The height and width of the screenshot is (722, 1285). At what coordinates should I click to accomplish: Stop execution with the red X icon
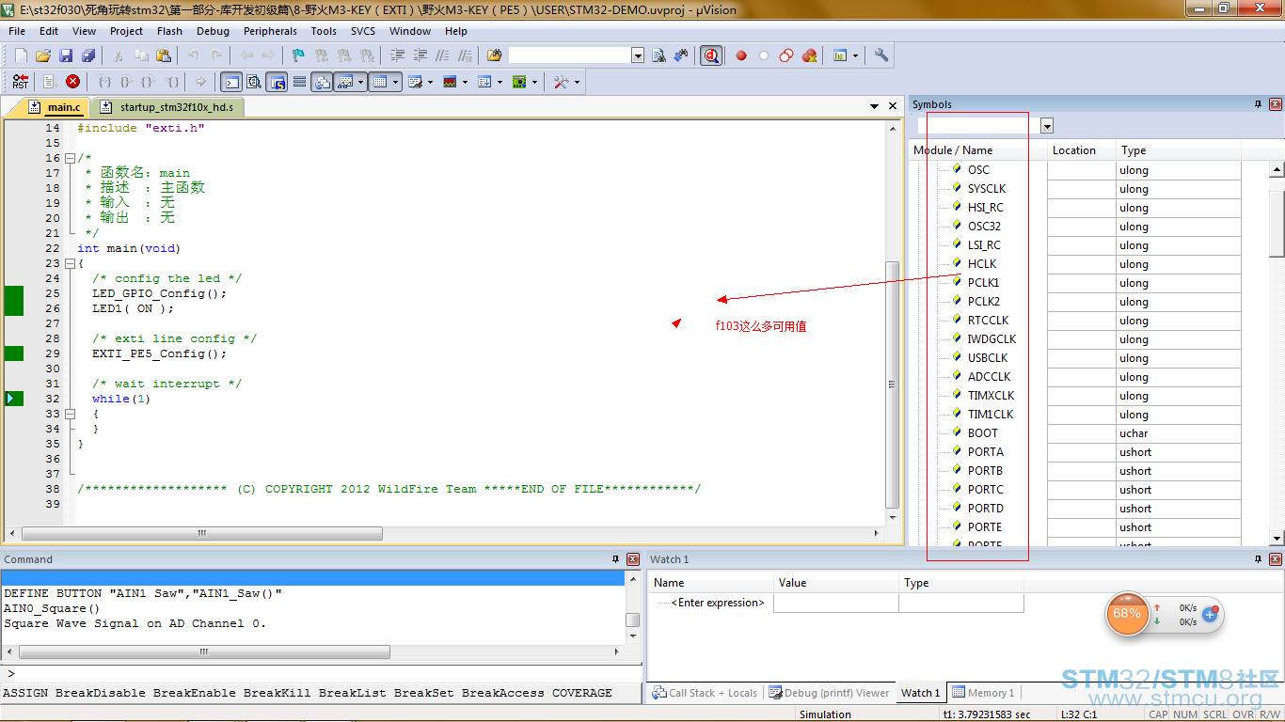[x=72, y=82]
